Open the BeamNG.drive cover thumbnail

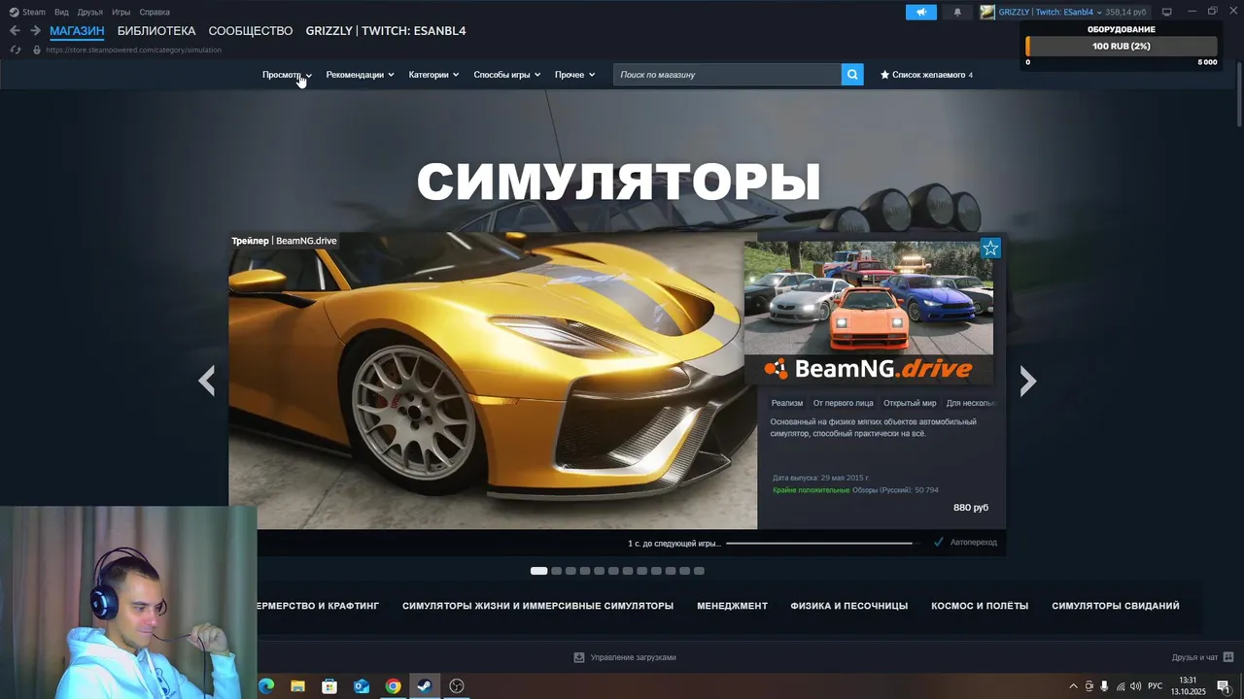869,311
